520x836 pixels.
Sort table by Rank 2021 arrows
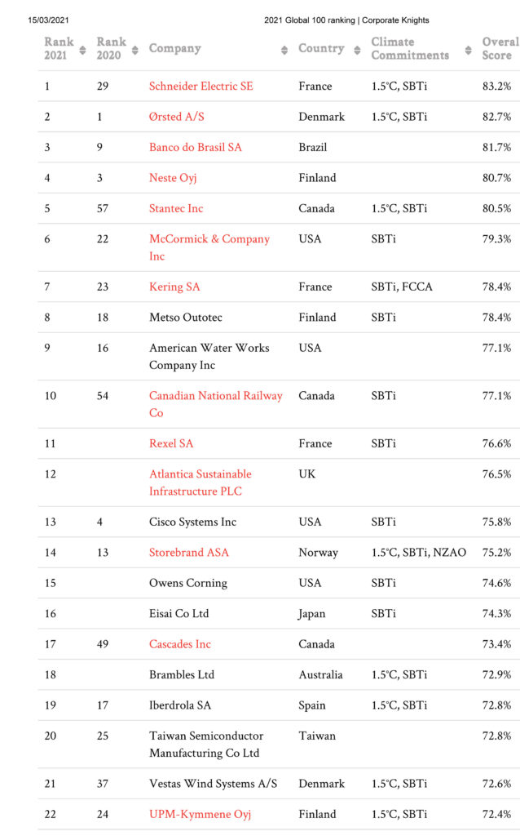click(82, 50)
